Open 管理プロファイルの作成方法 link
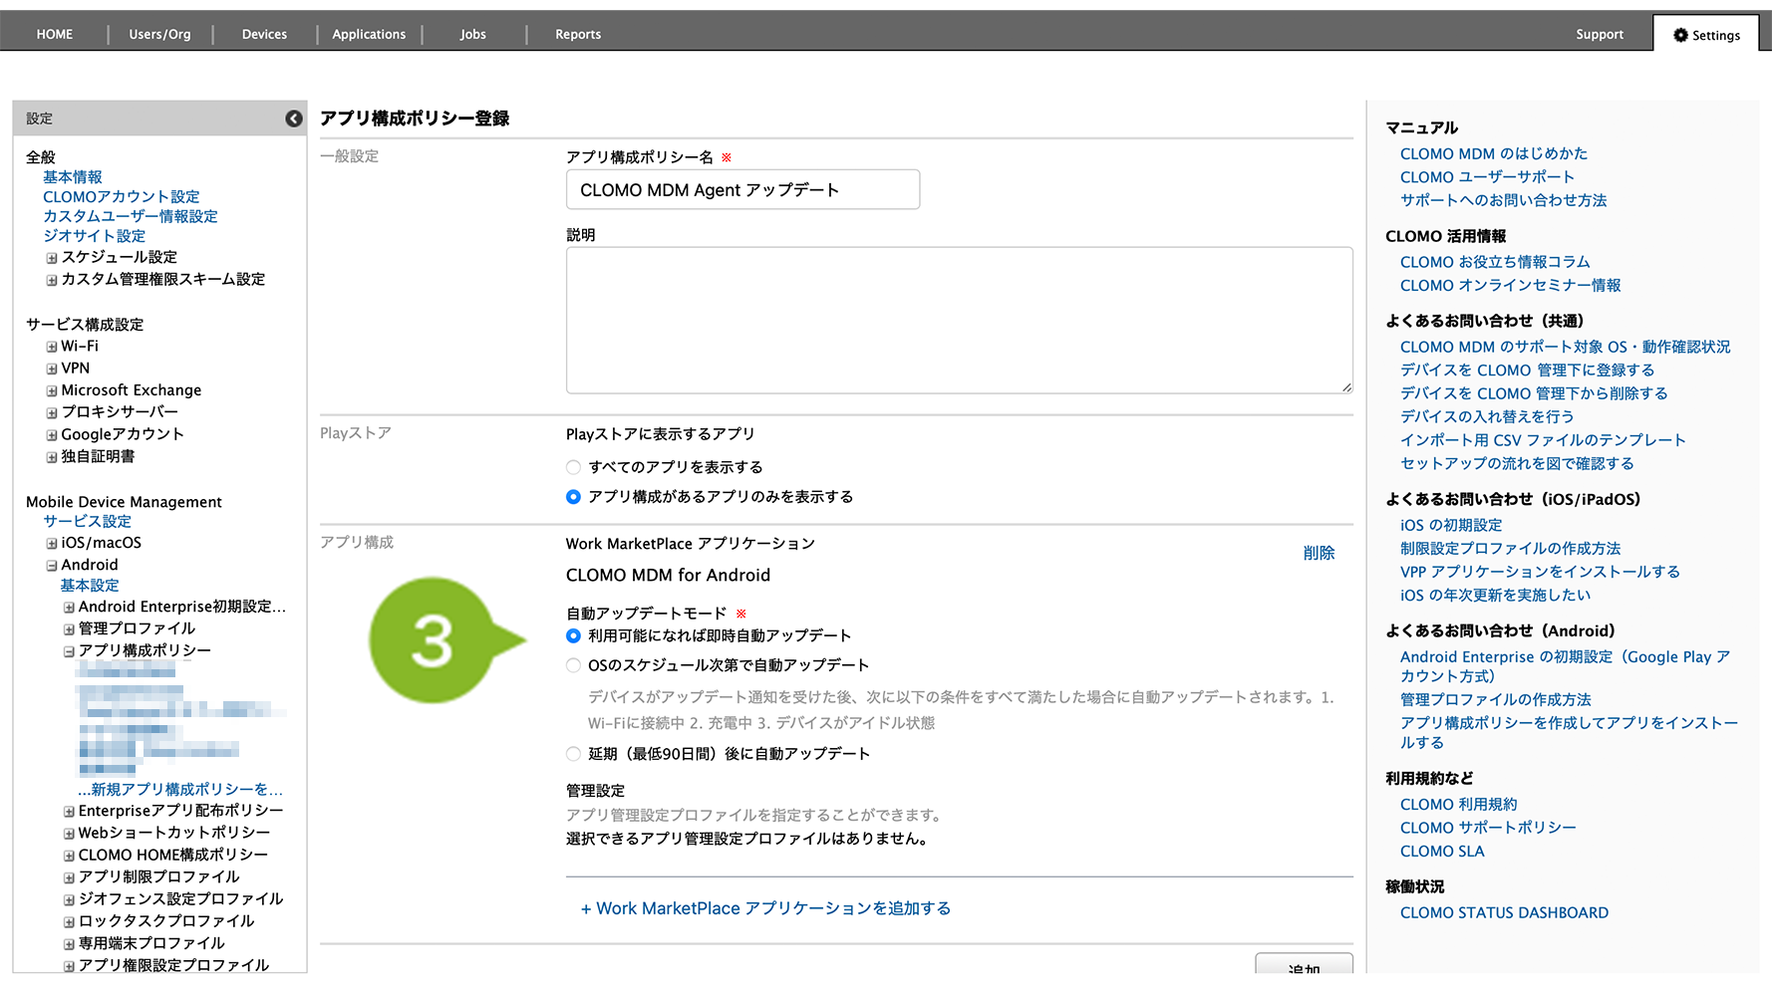 (x=1496, y=699)
